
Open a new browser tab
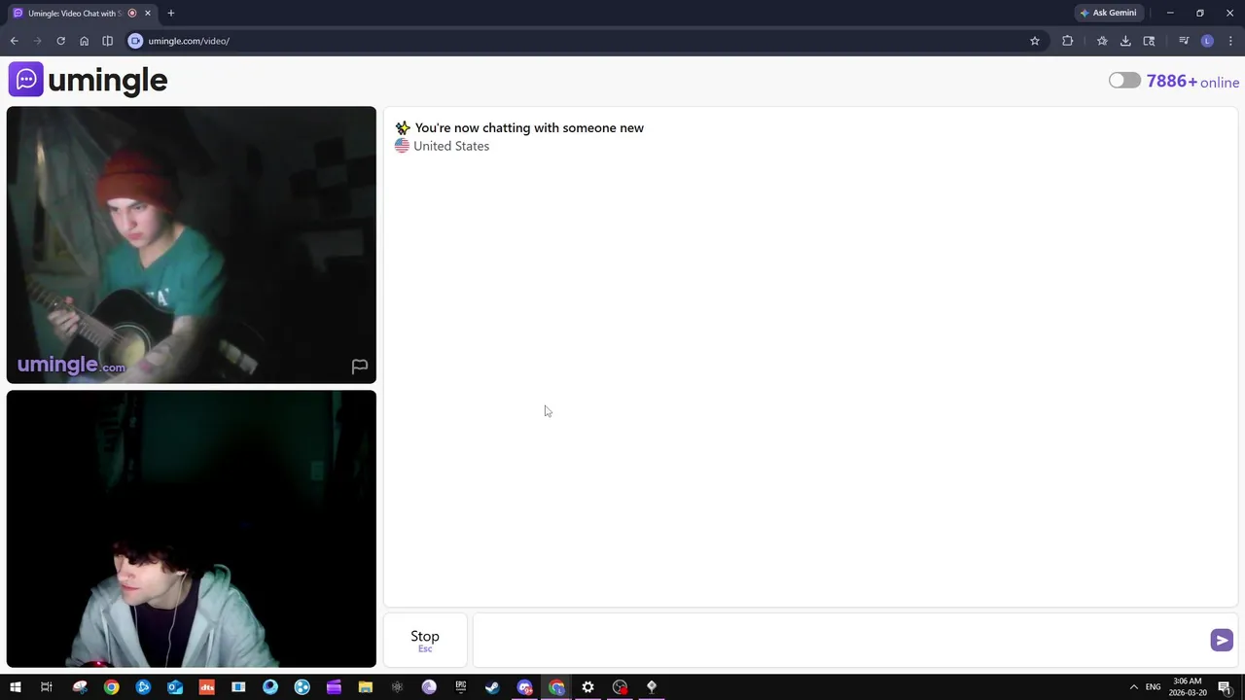point(171,13)
